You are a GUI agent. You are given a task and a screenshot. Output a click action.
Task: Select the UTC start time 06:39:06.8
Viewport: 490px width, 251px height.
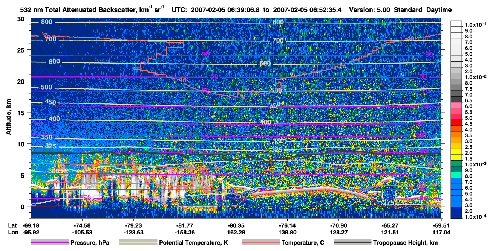click(x=244, y=10)
